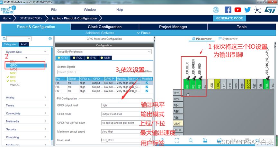The height and width of the screenshot is (148, 278).
Task: Select green pin PI7 on the chip
Action: [187, 84]
